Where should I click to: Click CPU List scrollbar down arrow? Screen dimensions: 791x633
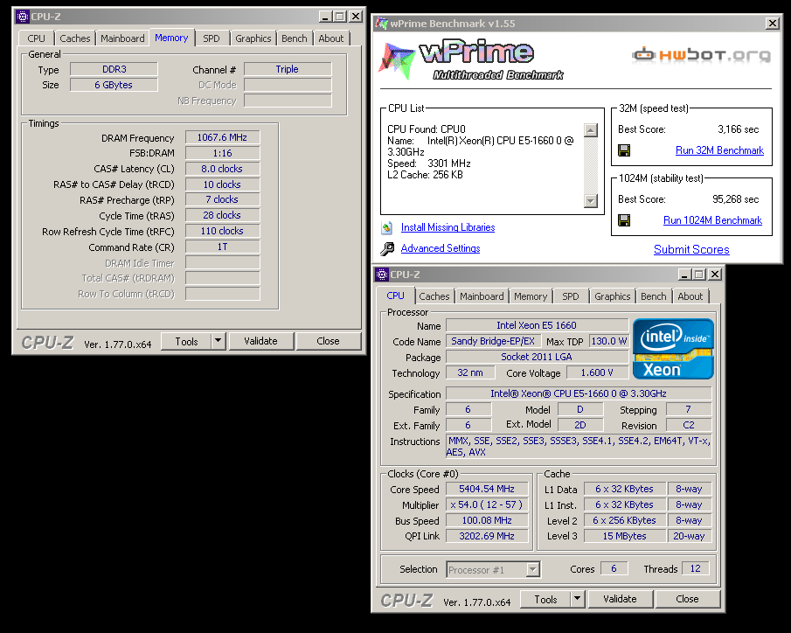(591, 201)
